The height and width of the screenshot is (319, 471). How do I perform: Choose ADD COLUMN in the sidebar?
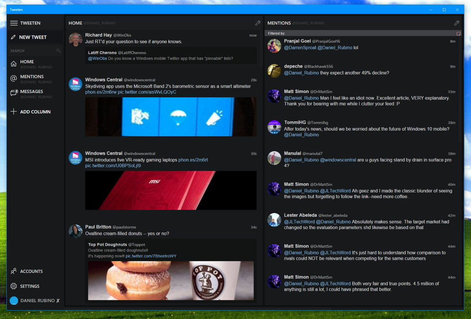[x=35, y=112]
